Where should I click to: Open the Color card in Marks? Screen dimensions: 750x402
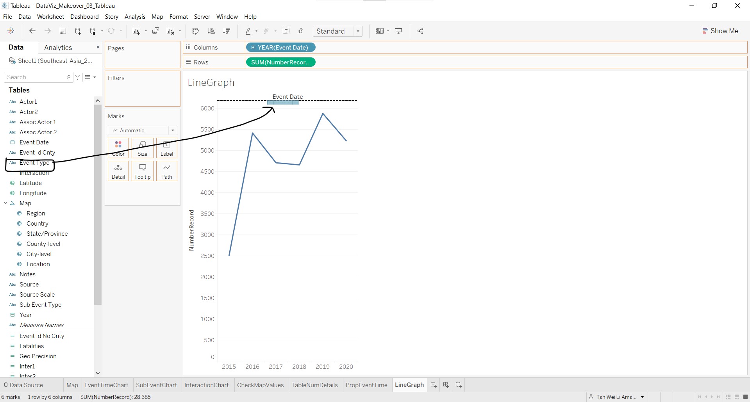tap(118, 148)
